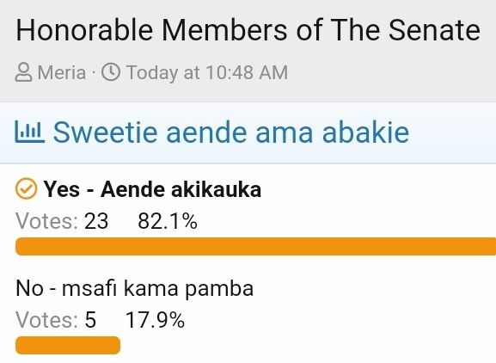The height and width of the screenshot is (363, 496).
Task: Click the short orange No result bar
Action: coord(68,345)
